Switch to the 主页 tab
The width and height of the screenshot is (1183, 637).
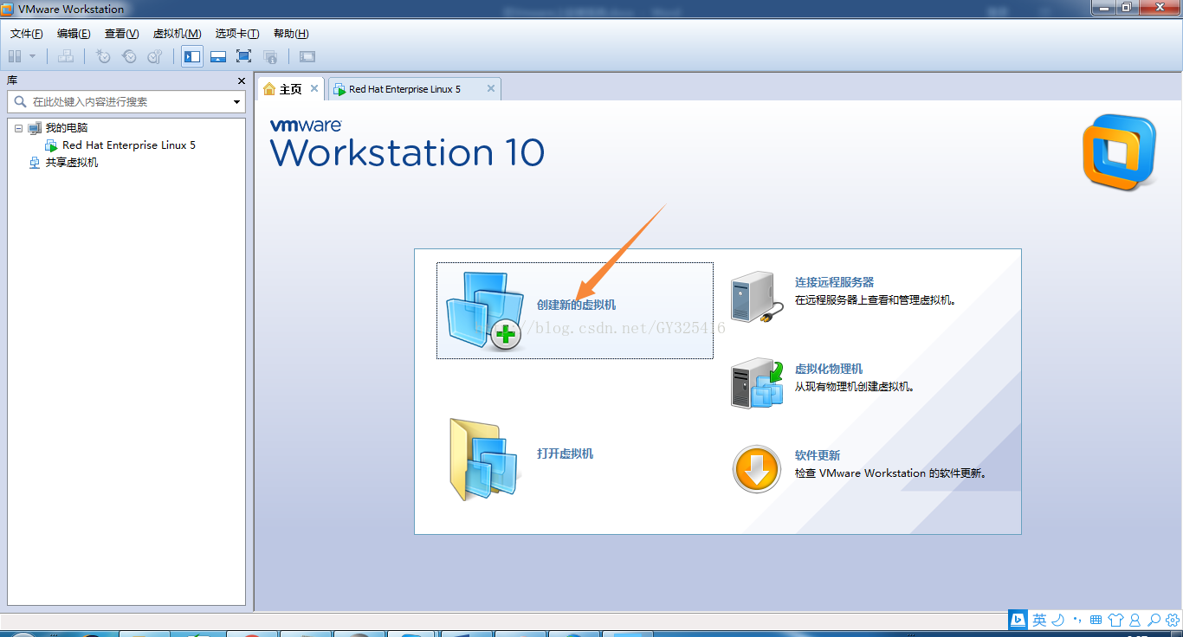(x=291, y=89)
